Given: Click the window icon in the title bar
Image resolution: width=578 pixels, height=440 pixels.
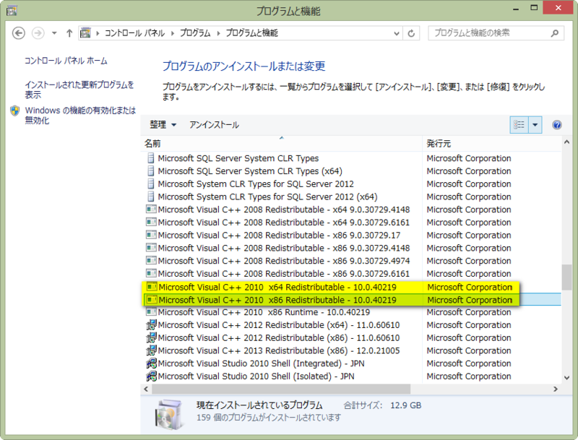Looking at the screenshot, I should [12, 11].
